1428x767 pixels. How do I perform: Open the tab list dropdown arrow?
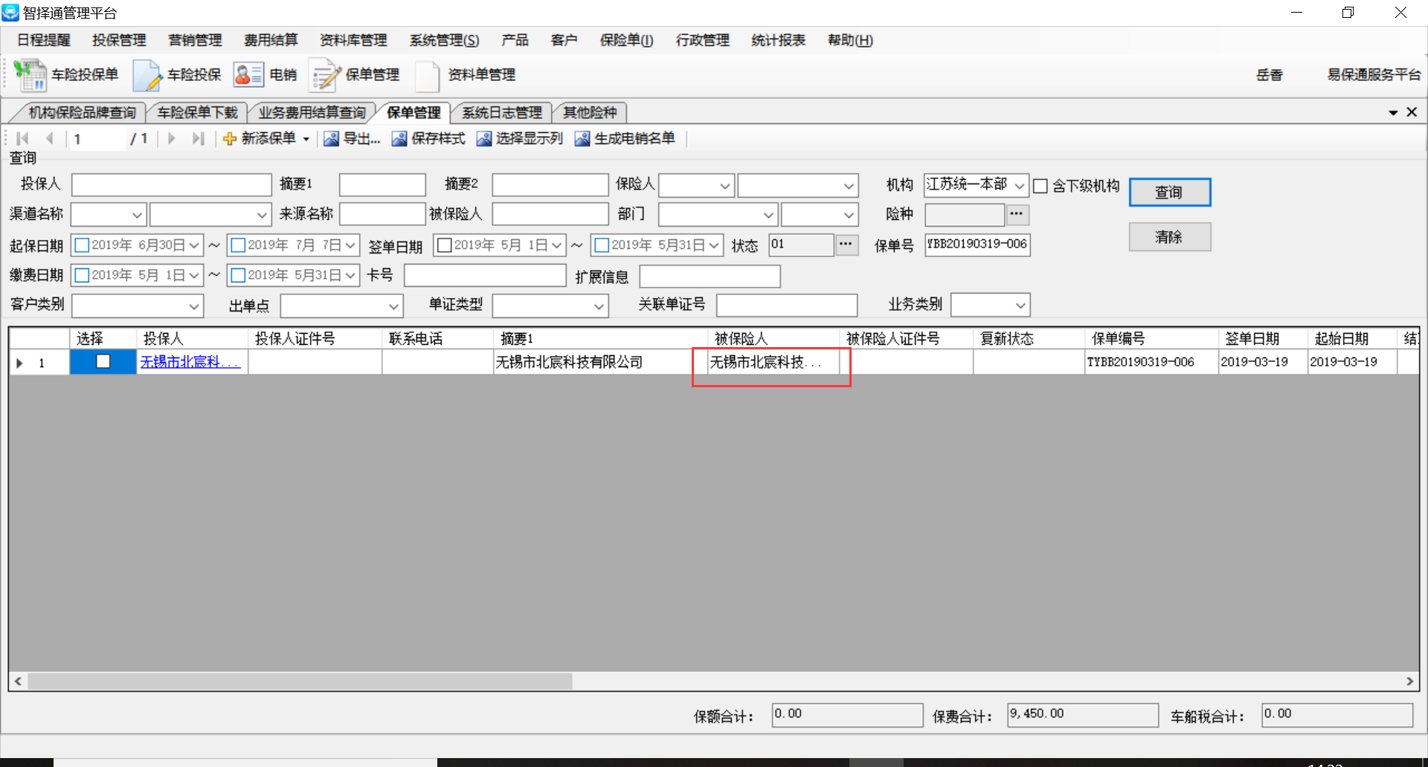(1393, 113)
